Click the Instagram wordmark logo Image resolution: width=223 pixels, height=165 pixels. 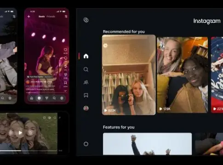pyautogui.click(x=207, y=21)
